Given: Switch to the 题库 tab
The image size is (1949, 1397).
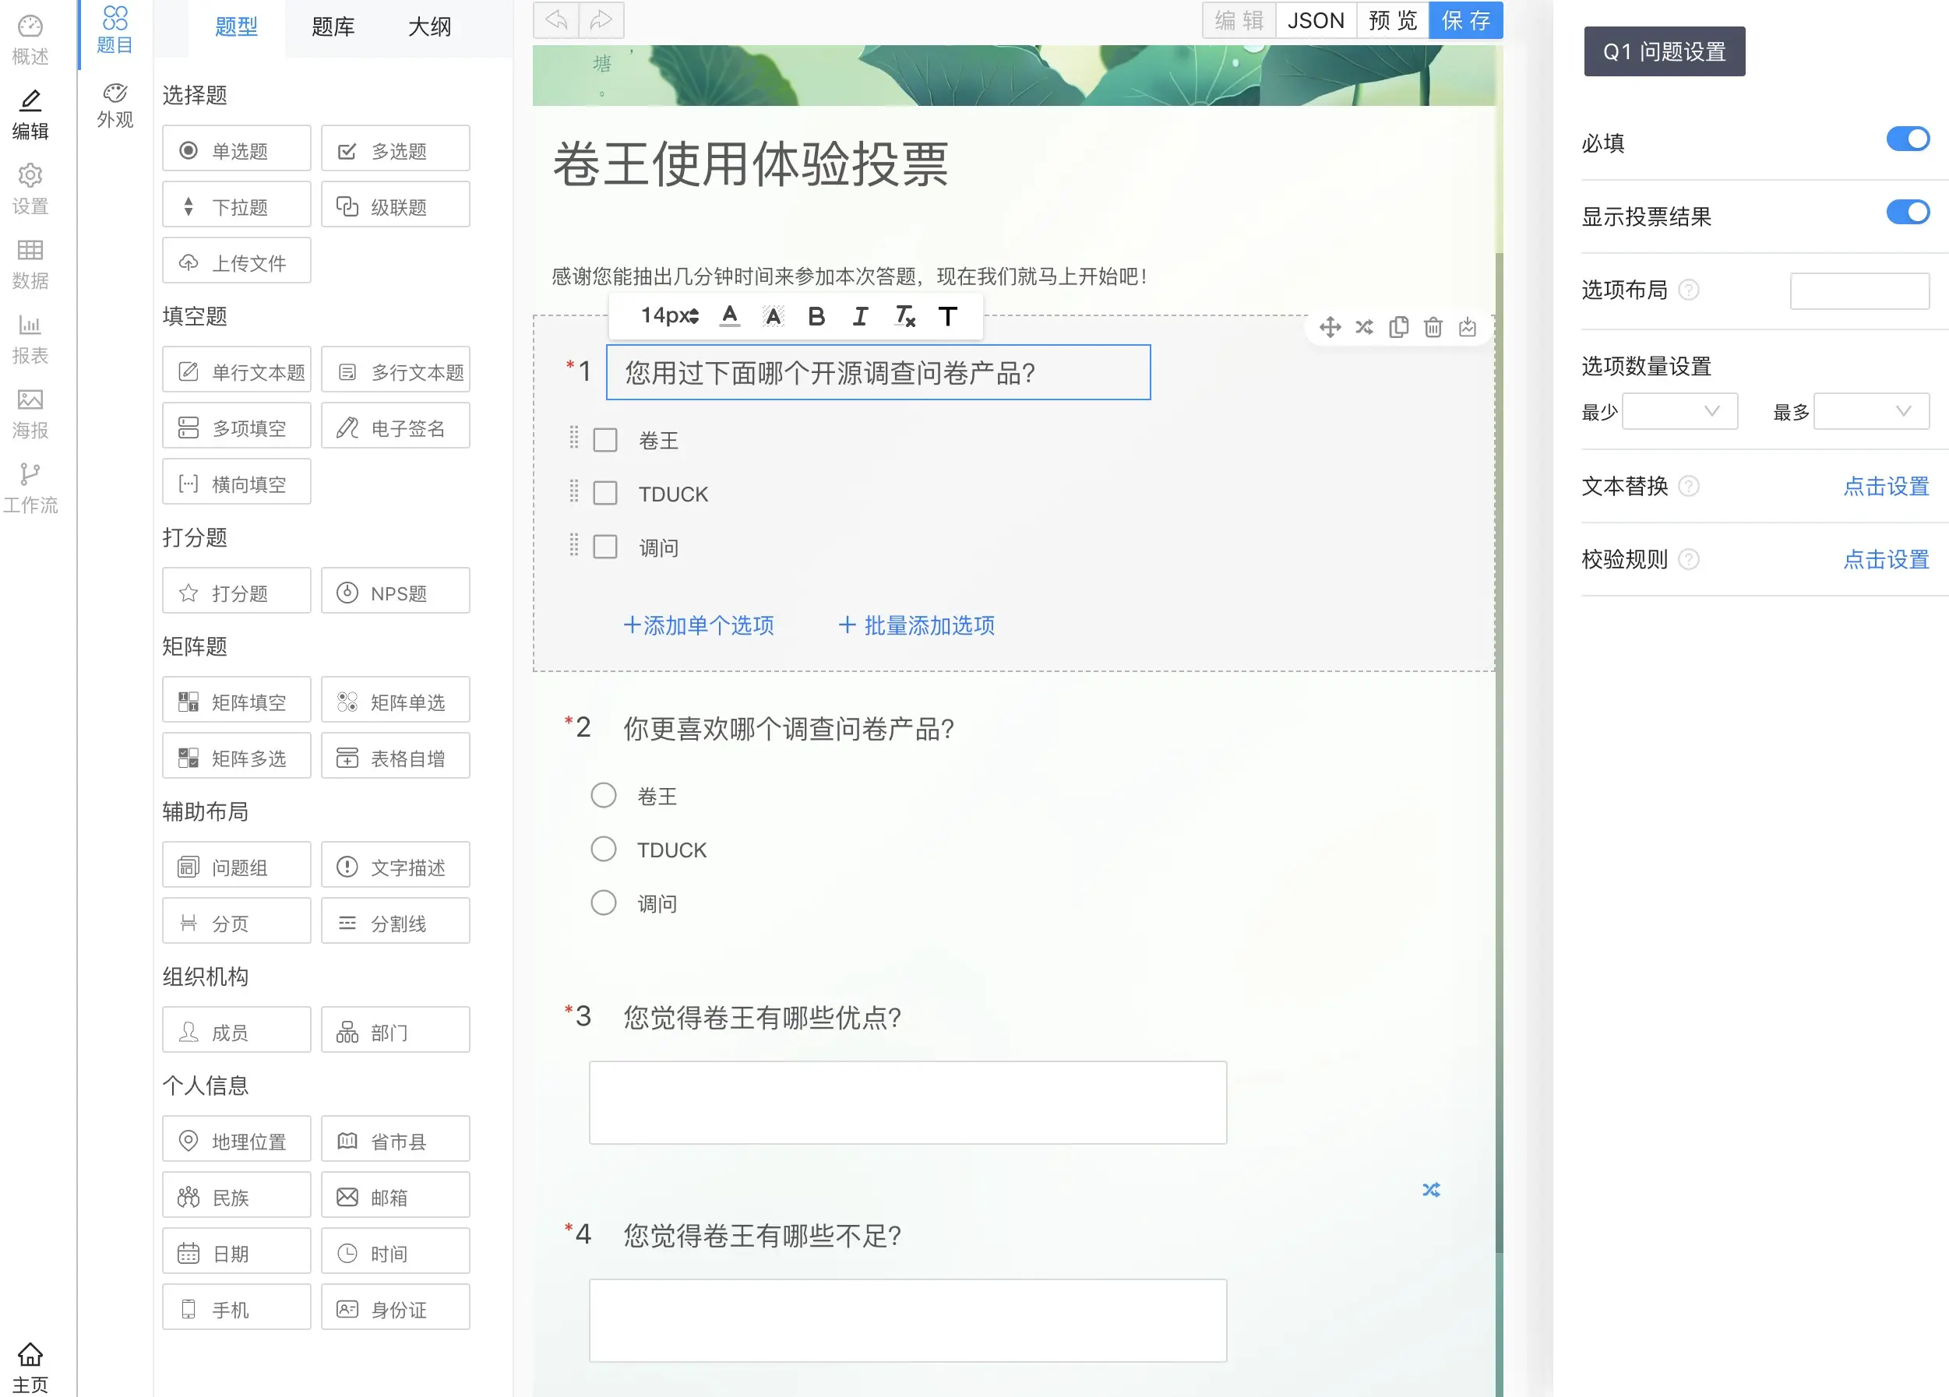Looking at the screenshot, I should point(332,26).
